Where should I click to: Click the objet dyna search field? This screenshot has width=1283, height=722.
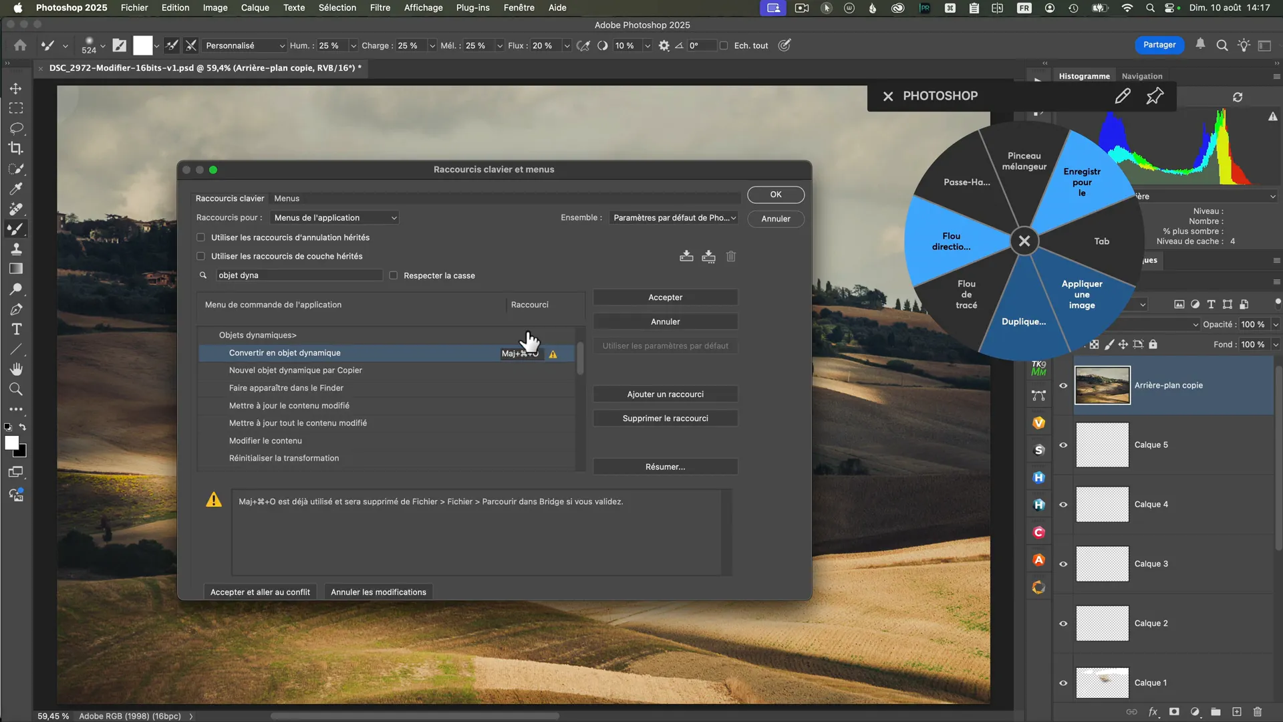[299, 275]
